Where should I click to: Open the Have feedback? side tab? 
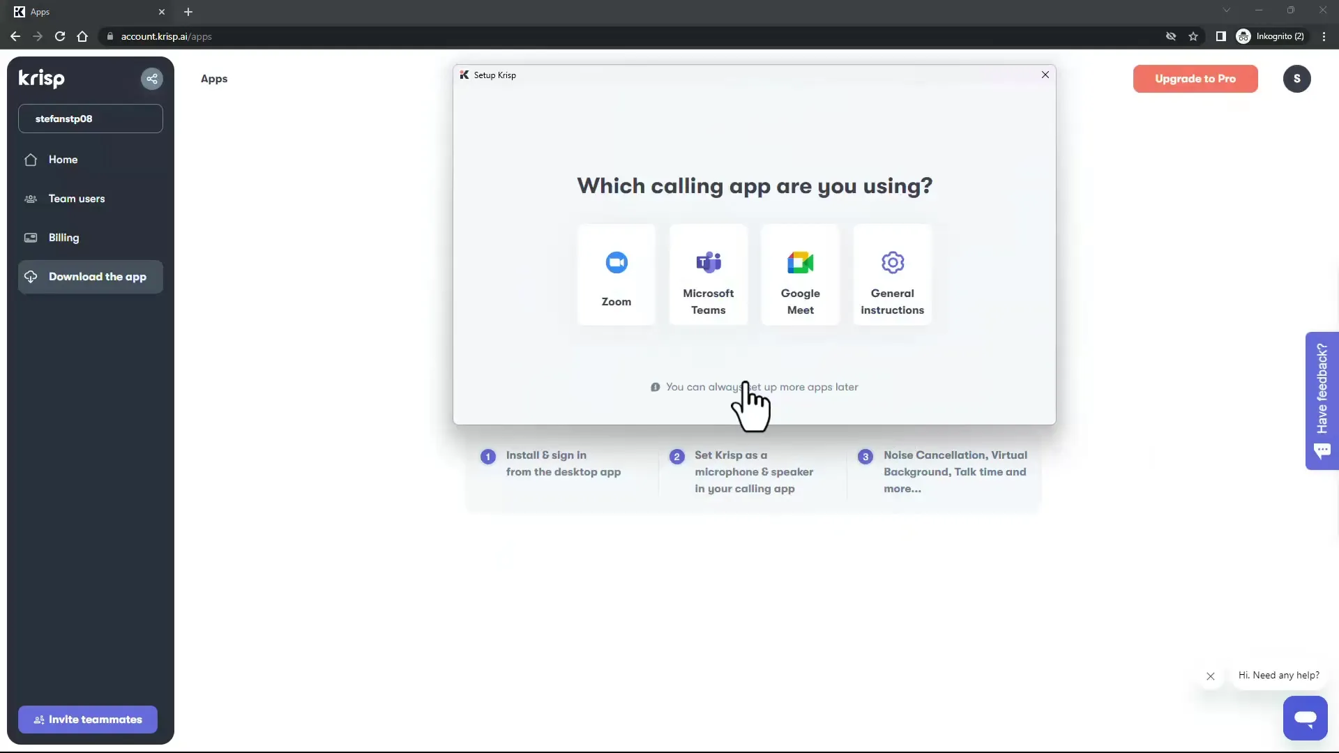(x=1322, y=401)
